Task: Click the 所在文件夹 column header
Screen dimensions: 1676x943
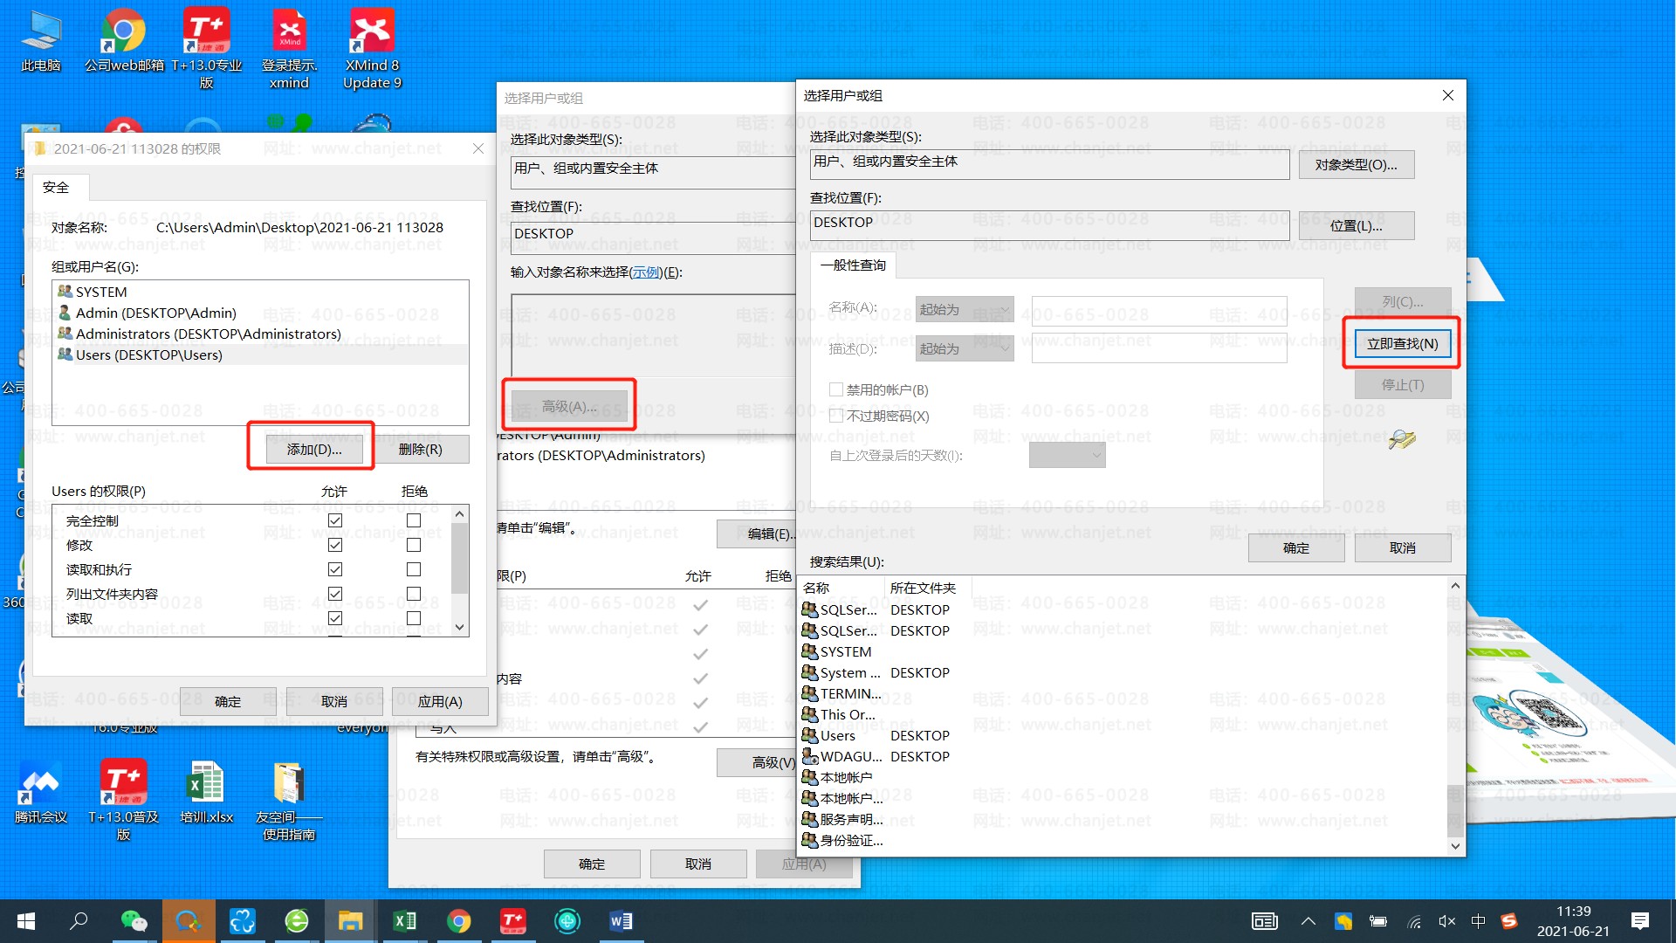Action: pos(928,588)
